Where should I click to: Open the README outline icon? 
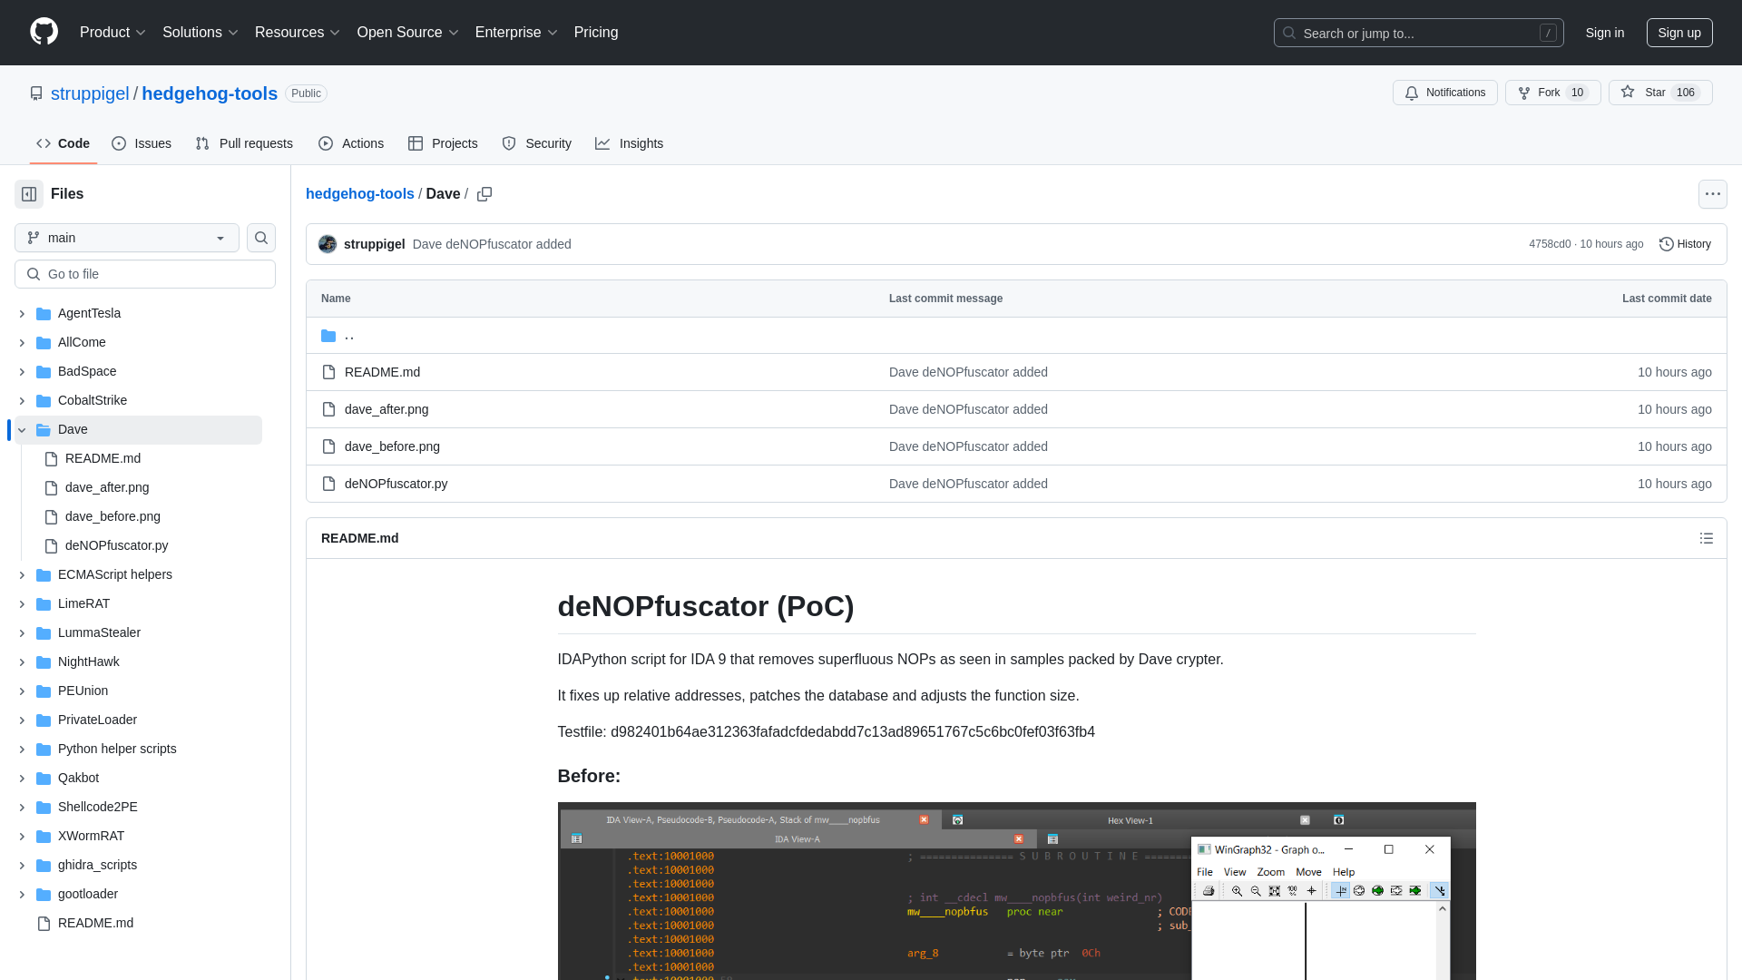[1706, 538]
